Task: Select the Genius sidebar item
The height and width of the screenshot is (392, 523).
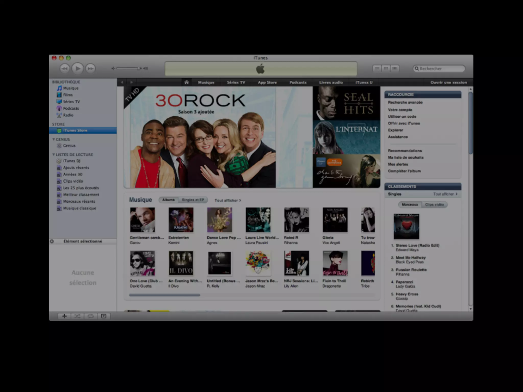Action: [69, 146]
